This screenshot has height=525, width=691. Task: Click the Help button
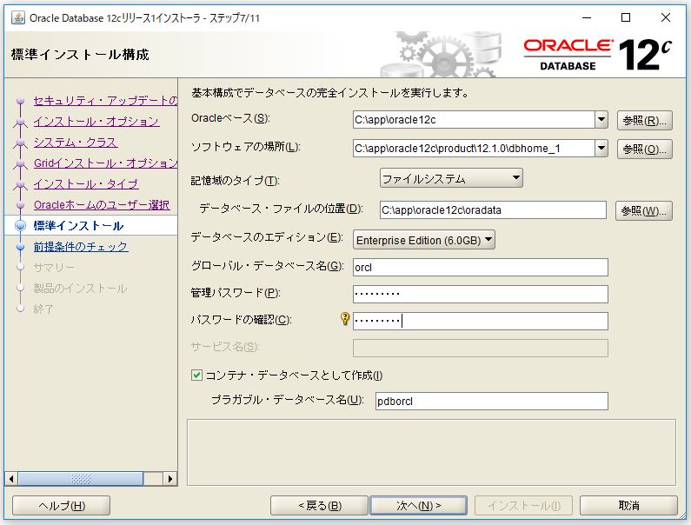61,506
